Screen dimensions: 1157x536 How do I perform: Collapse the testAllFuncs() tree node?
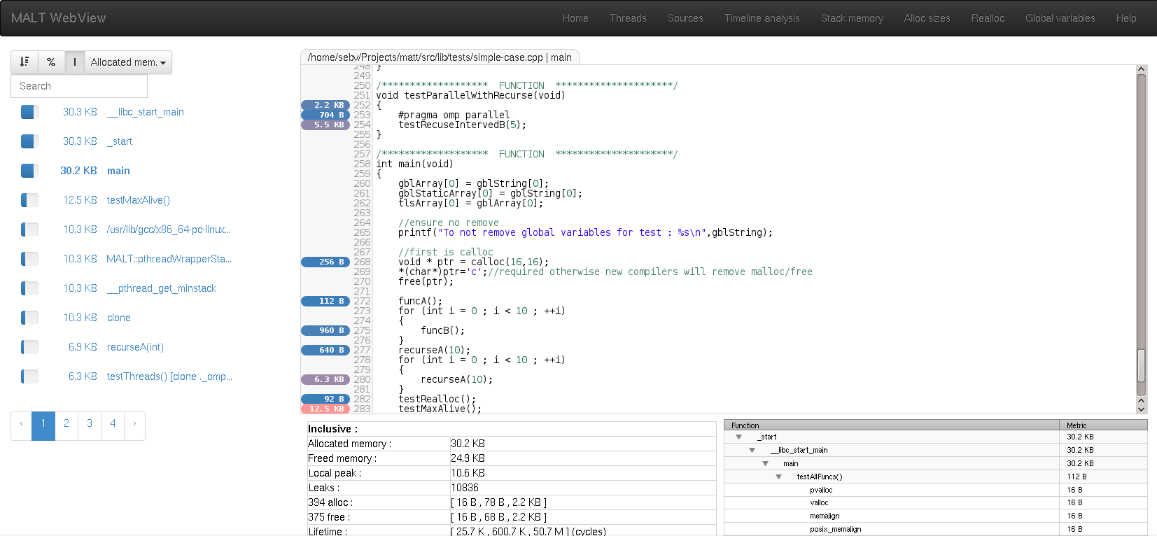pyautogui.click(x=778, y=477)
